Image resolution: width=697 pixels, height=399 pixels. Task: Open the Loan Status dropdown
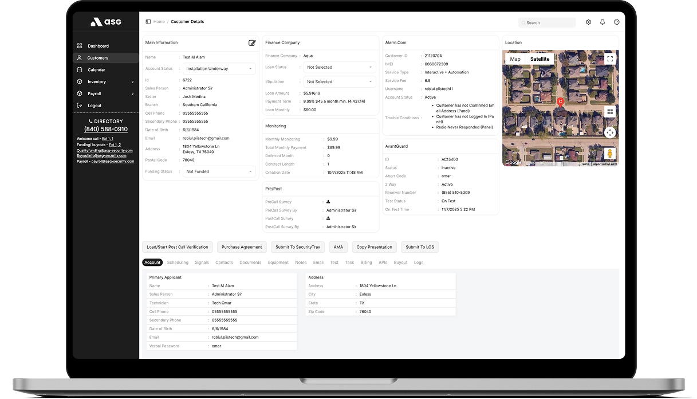click(339, 67)
